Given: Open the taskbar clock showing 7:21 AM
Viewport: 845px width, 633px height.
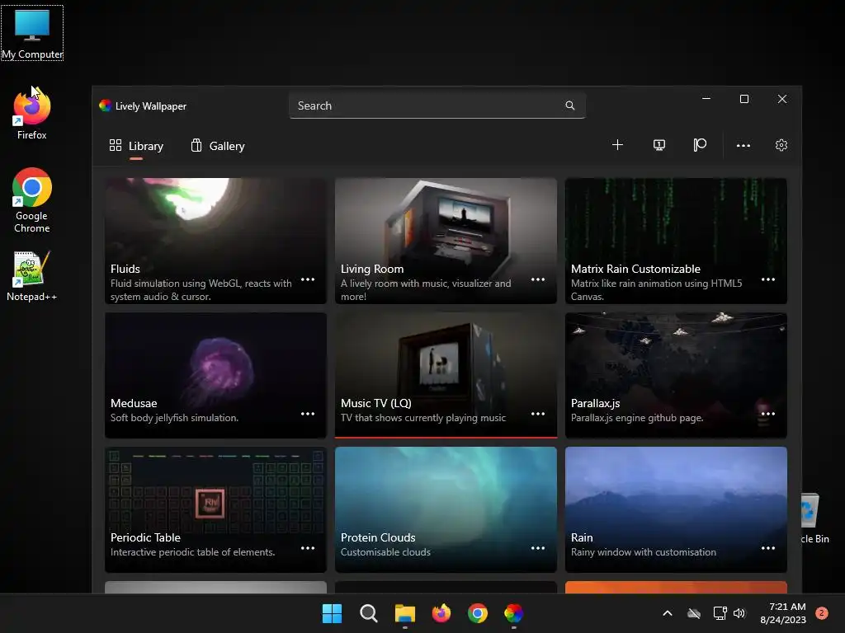Looking at the screenshot, I should [783, 613].
